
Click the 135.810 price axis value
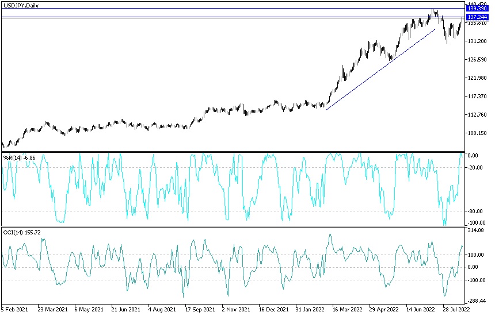tap(477, 23)
